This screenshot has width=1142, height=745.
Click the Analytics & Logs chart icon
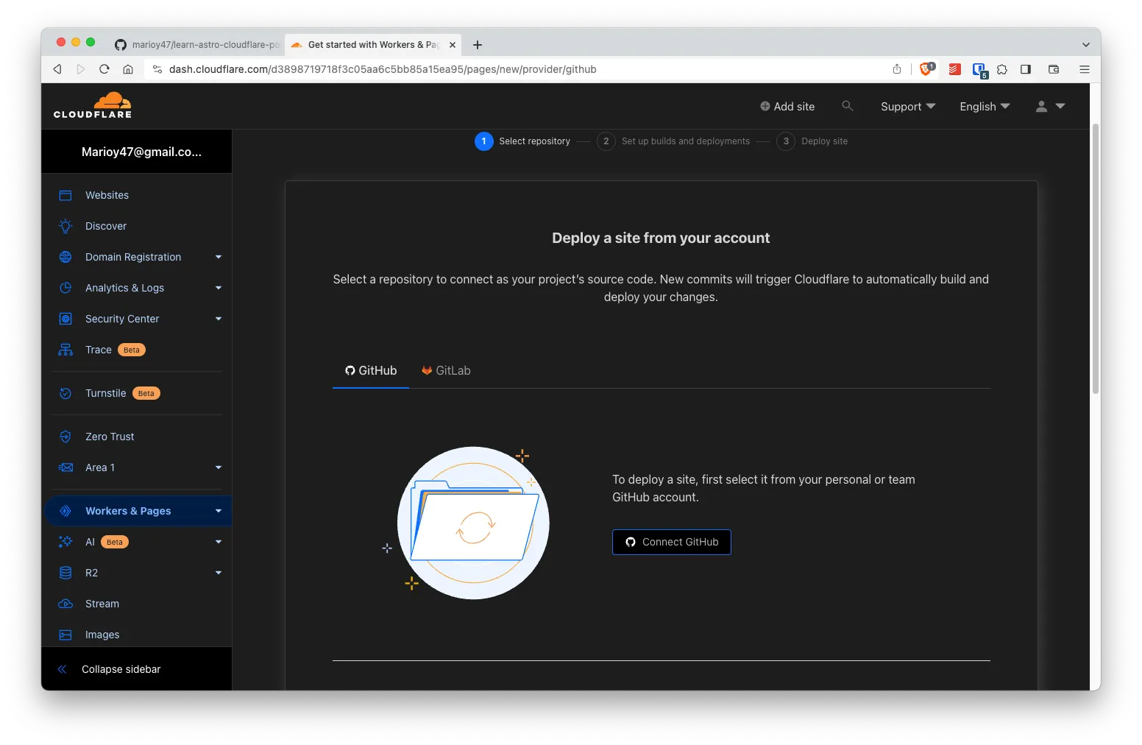[65, 288]
